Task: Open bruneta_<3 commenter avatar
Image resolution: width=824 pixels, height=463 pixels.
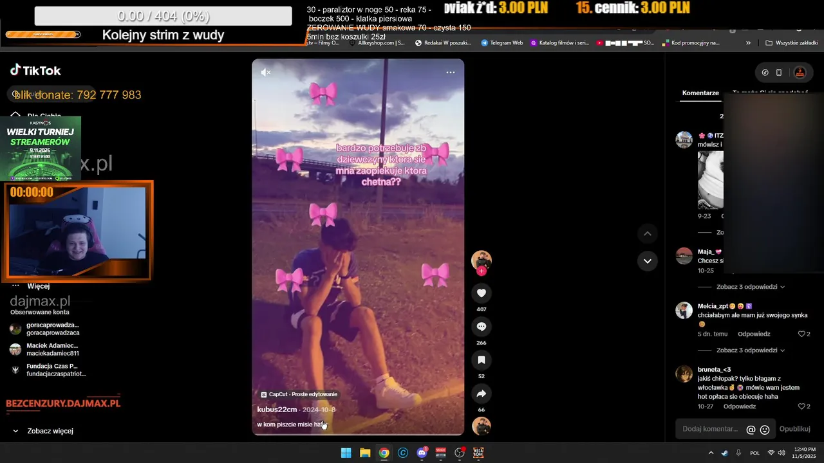Action: (x=684, y=374)
